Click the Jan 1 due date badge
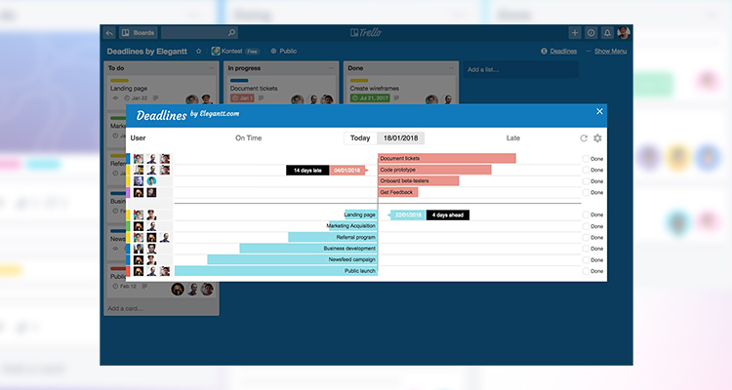 [242, 97]
